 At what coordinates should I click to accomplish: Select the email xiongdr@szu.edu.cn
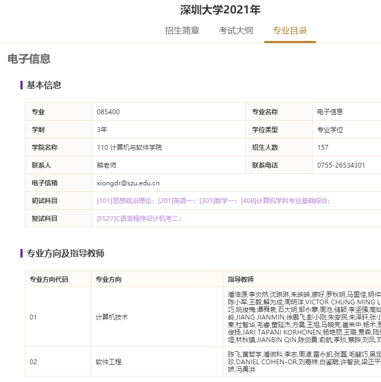coord(128,183)
